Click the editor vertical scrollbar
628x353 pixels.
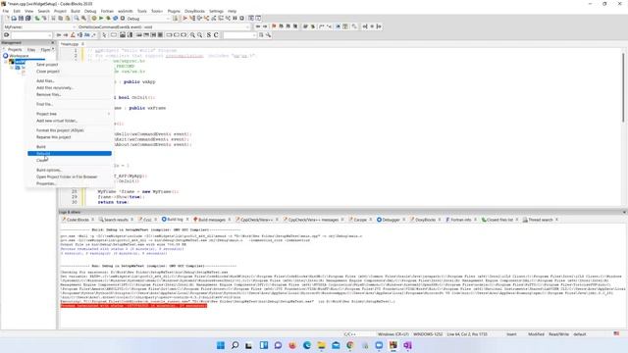pyautogui.click(x=623, y=88)
